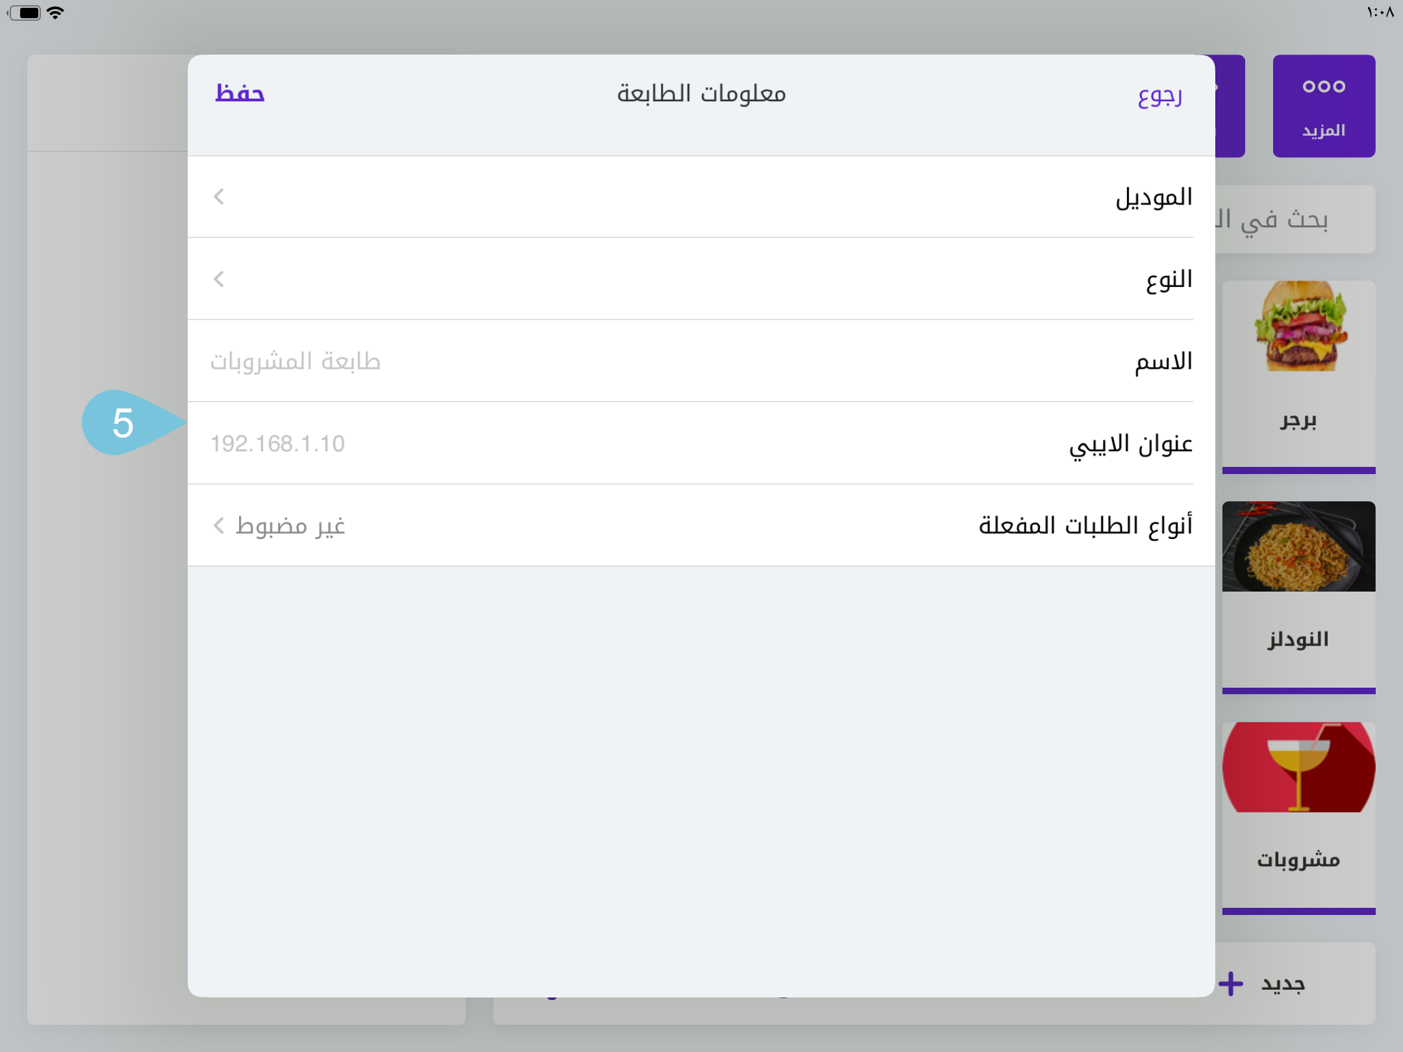Open the النودلز category tab
The height and width of the screenshot is (1052, 1403).
pyautogui.click(x=1298, y=640)
